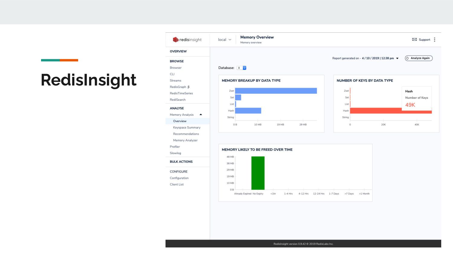Go to Recommendations page
453x255 pixels.
click(x=186, y=134)
